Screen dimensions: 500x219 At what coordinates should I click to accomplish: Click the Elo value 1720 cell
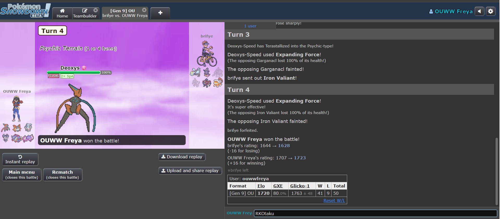tap(264, 193)
